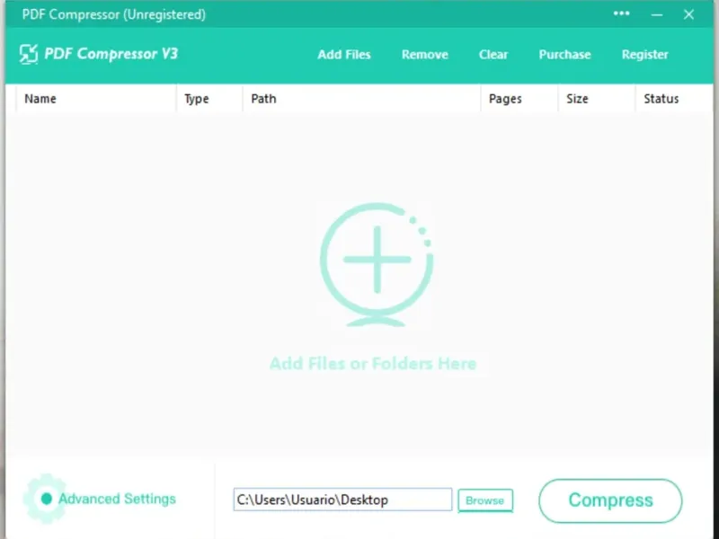Click the Advanced Settings label
Image resolution: width=719 pixels, height=539 pixels.
point(117,499)
